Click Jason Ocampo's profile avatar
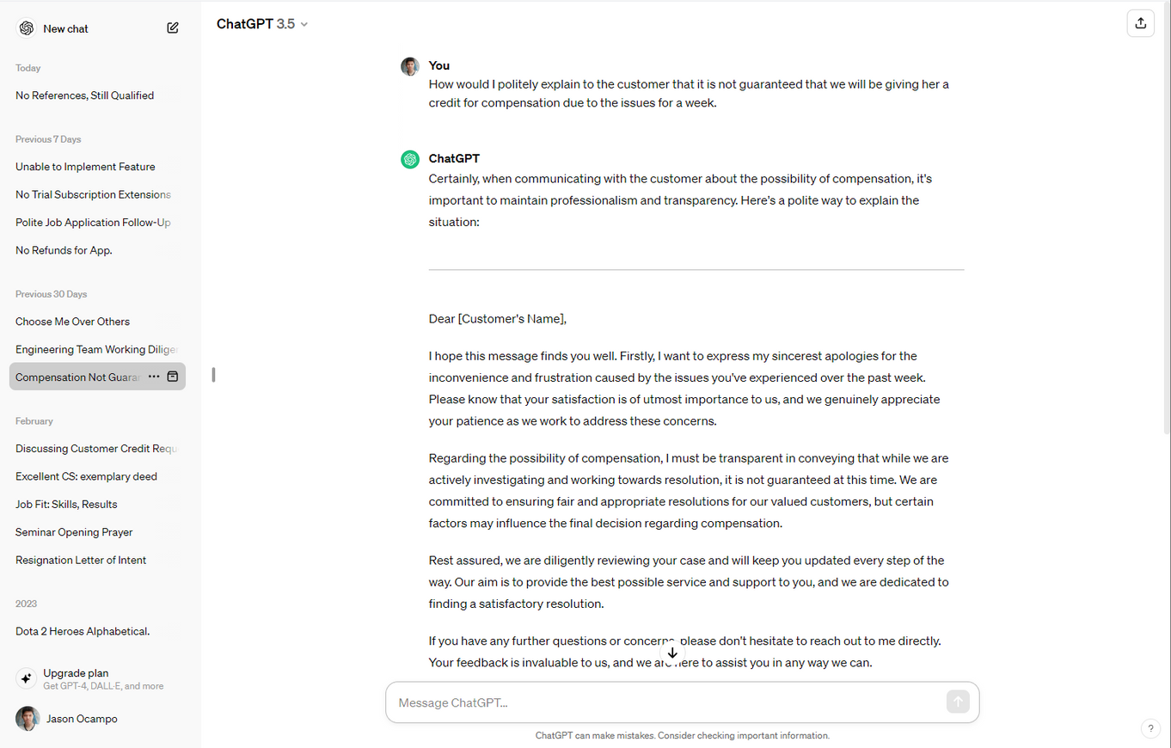The height and width of the screenshot is (748, 1171). click(28, 719)
